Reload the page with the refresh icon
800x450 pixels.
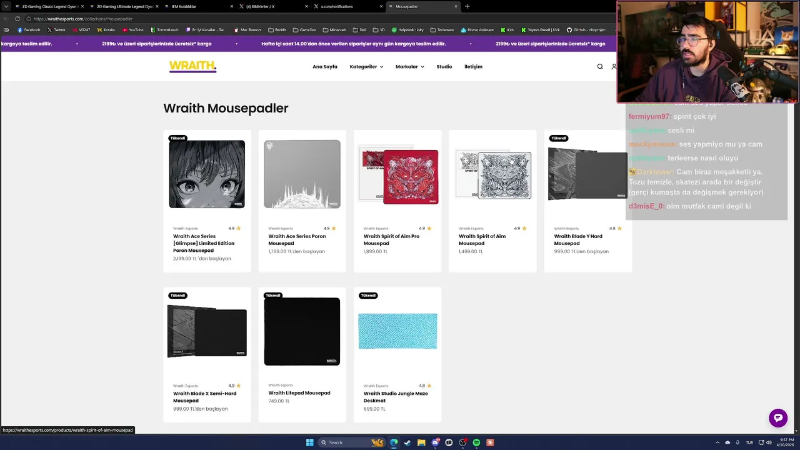point(17,19)
